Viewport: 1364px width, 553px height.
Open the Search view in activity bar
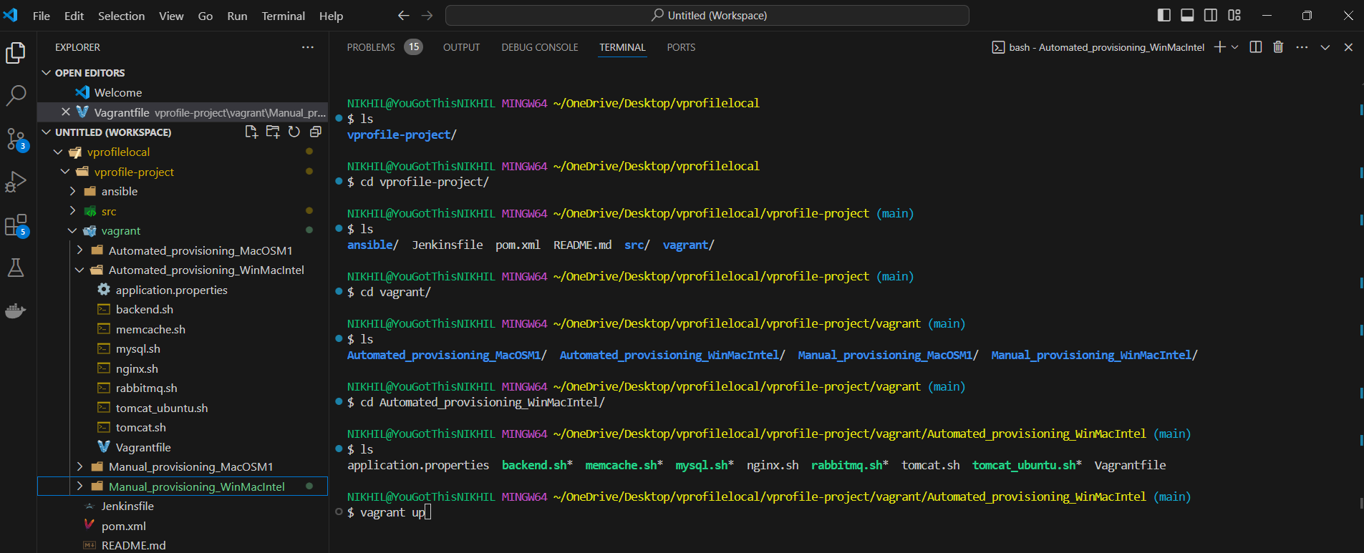(x=16, y=96)
